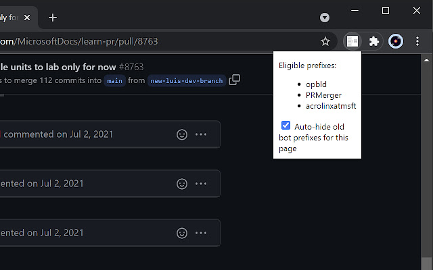This screenshot has height=270, width=433.
Task: Click the bot prefix hider extension icon
Action: (352, 42)
